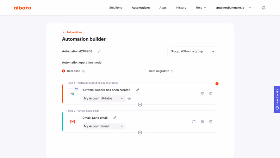Click the Real-time info icon
This screenshot has height=158, width=280.
[x=83, y=71]
